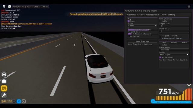Adjust the Speed slider

tap(142, 30)
